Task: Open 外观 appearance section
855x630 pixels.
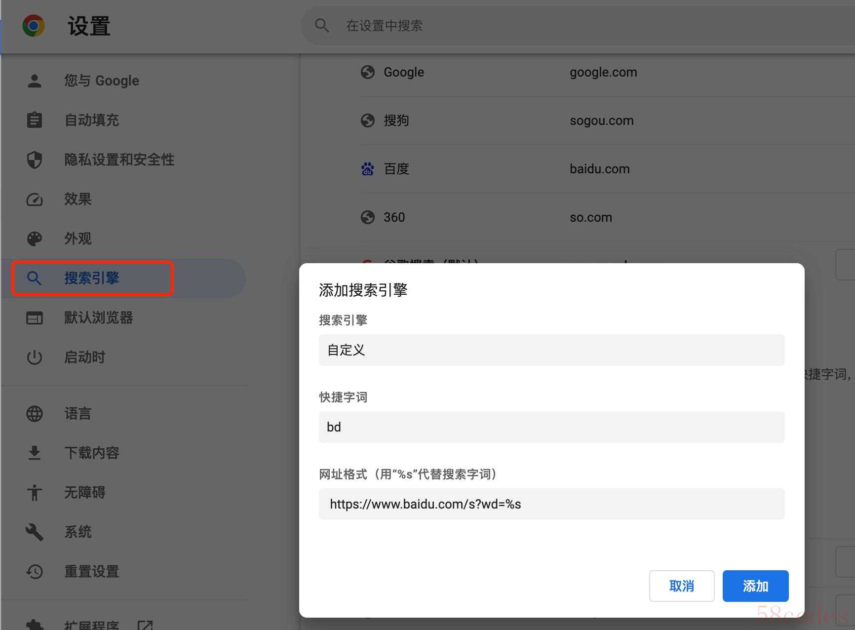Action: (x=78, y=238)
